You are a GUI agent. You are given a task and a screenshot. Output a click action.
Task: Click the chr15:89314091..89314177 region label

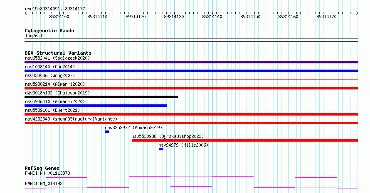click(x=55, y=9)
